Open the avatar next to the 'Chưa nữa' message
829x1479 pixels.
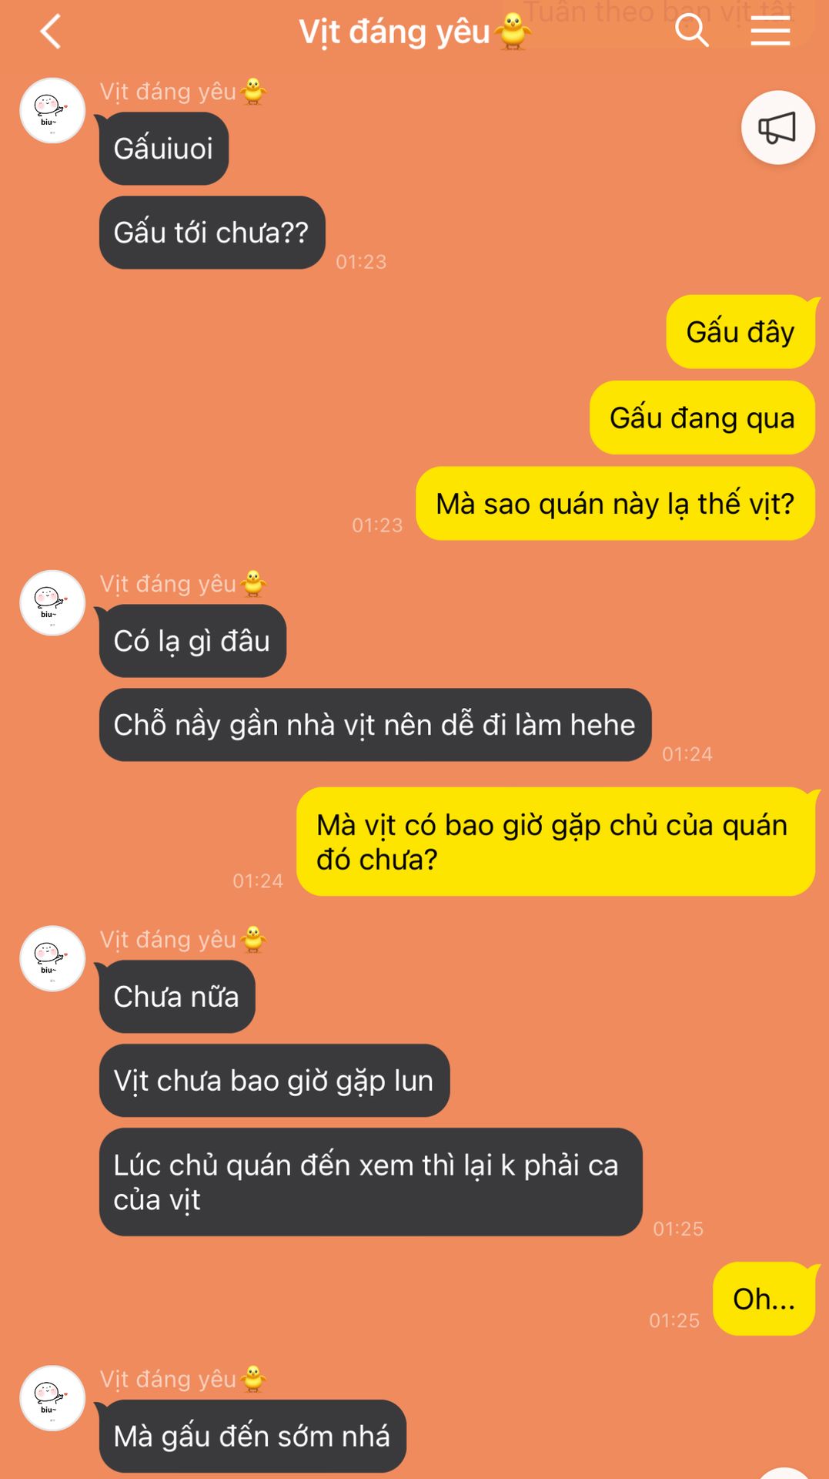[52, 958]
